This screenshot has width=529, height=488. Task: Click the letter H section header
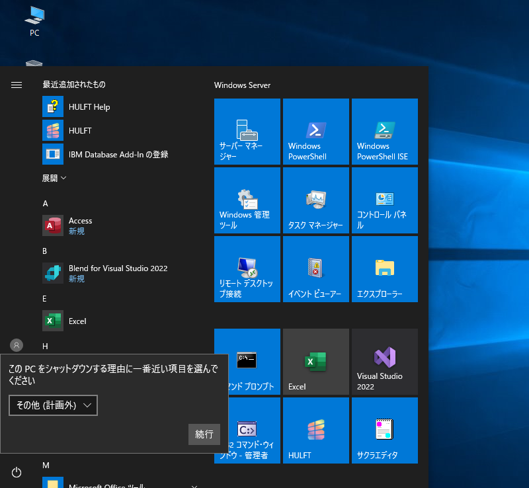click(x=45, y=346)
